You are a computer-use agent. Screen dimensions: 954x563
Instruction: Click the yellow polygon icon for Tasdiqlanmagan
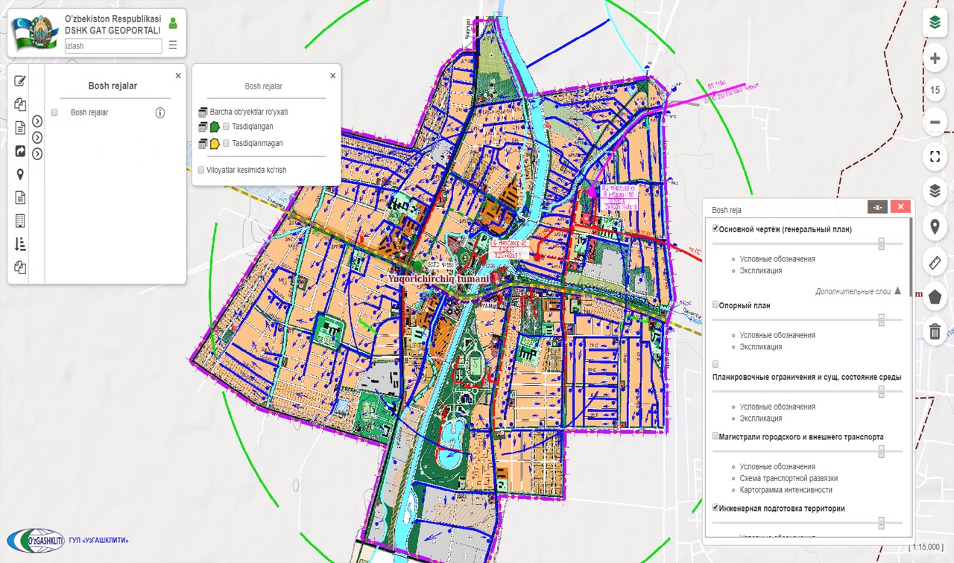coord(215,144)
